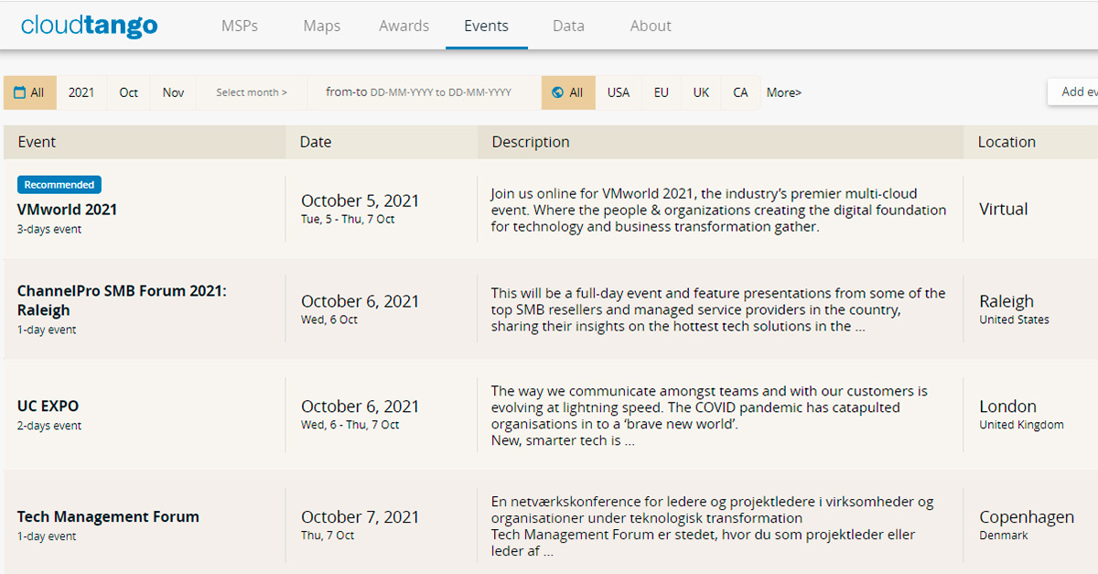This screenshot has width=1098, height=574.
Task: Select the All regions globe filter
Action: coord(568,92)
